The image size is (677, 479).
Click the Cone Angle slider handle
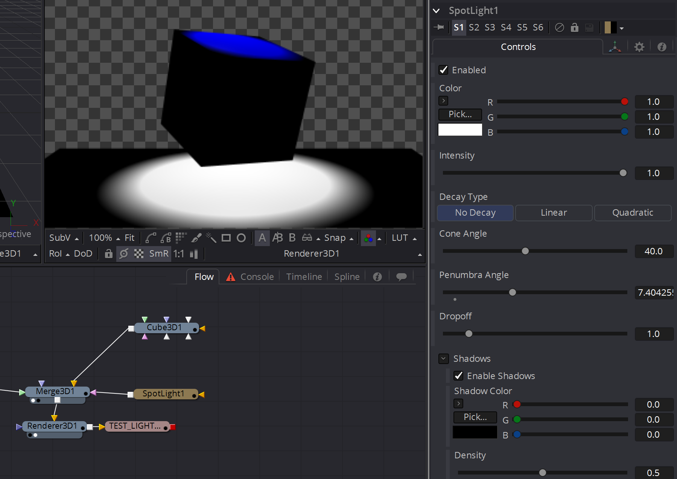[x=525, y=251]
